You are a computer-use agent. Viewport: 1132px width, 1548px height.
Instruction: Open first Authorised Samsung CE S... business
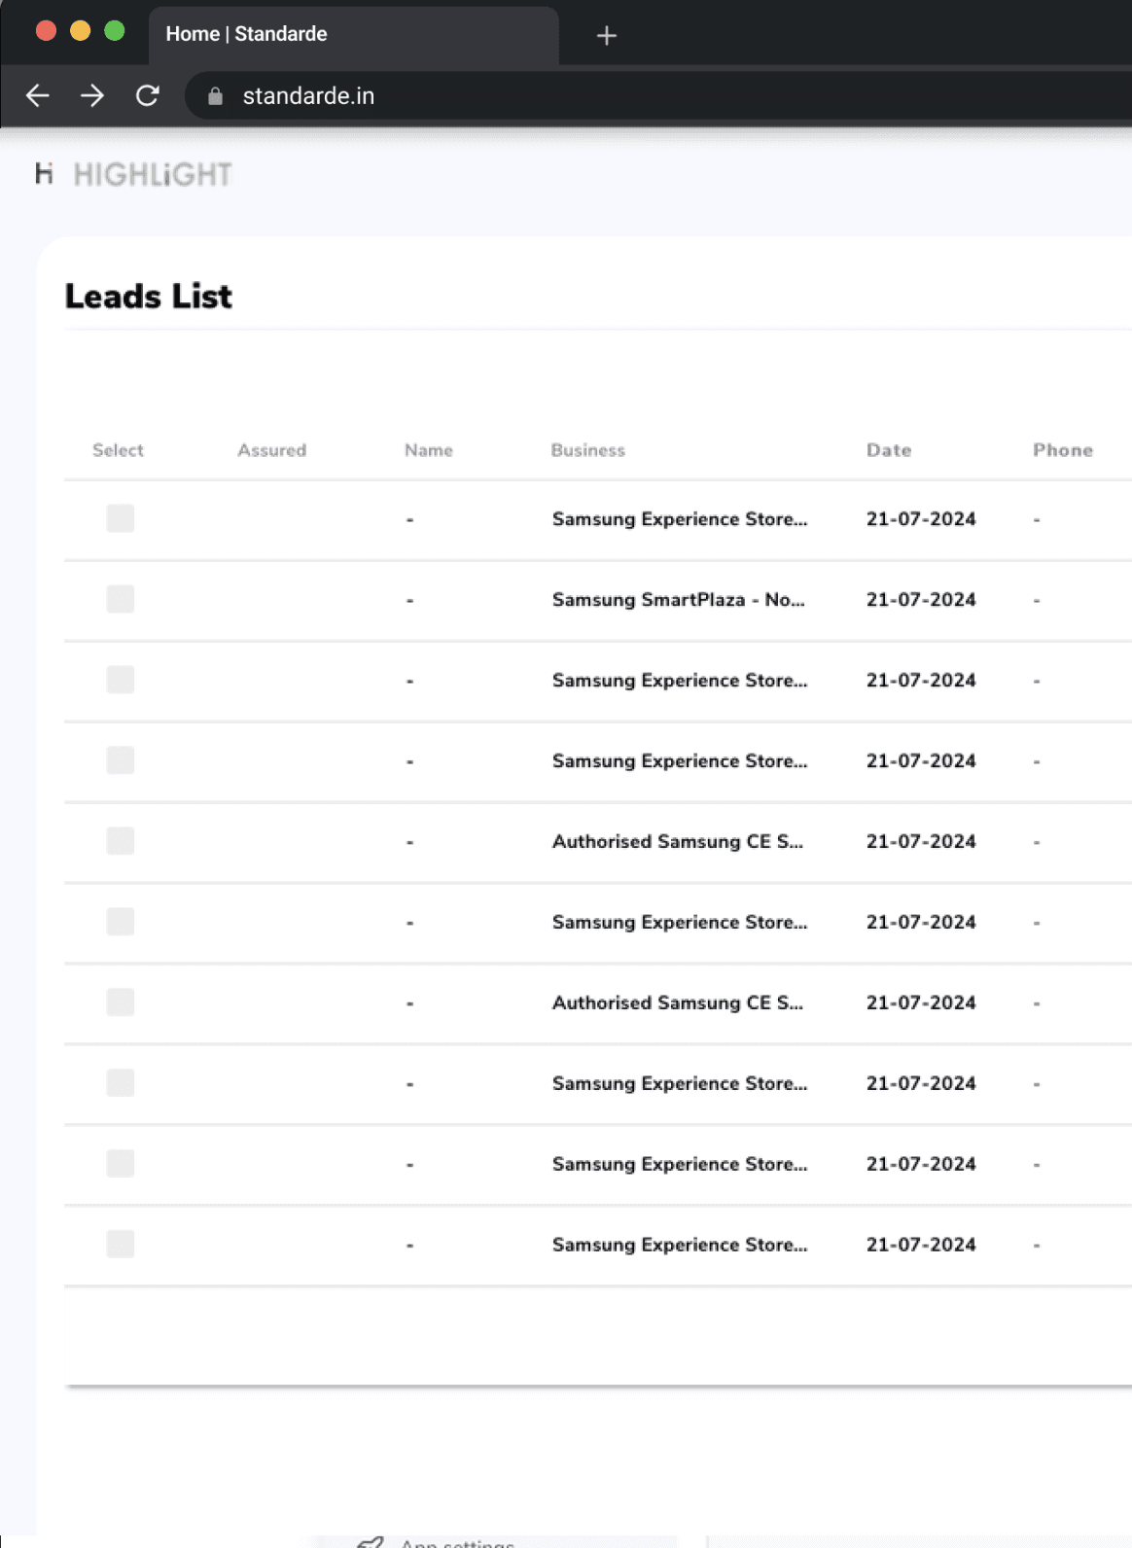[678, 842]
